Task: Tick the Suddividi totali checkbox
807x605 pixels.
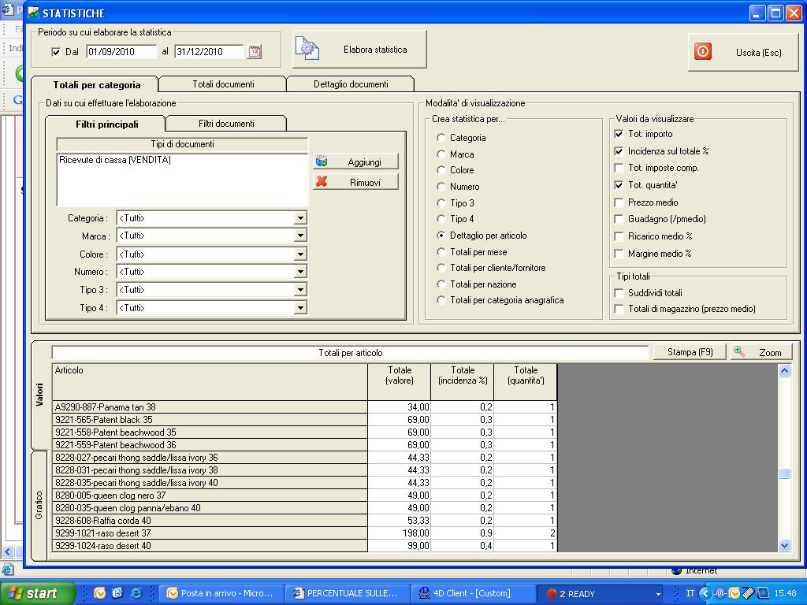Action: [619, 293]
